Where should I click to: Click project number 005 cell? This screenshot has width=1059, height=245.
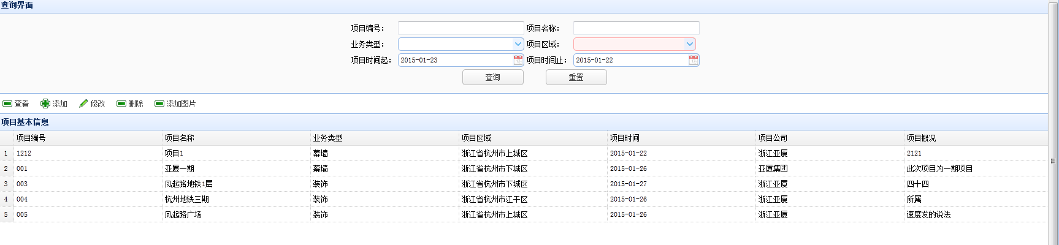pos(88,214)
